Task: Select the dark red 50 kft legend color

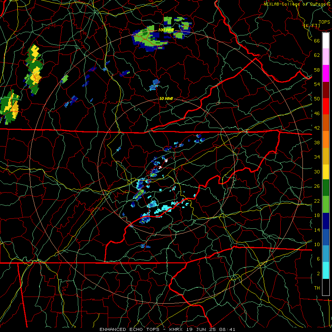Action: 326,90
